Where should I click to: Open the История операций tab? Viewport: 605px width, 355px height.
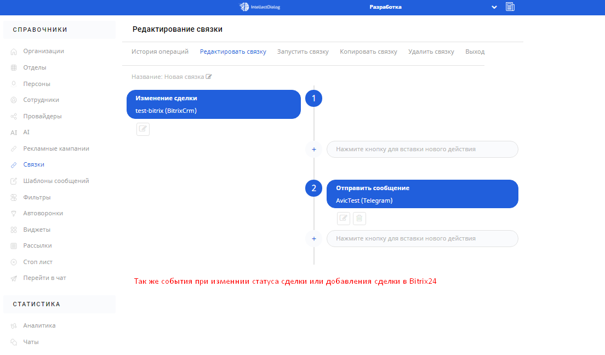(159, 51)
